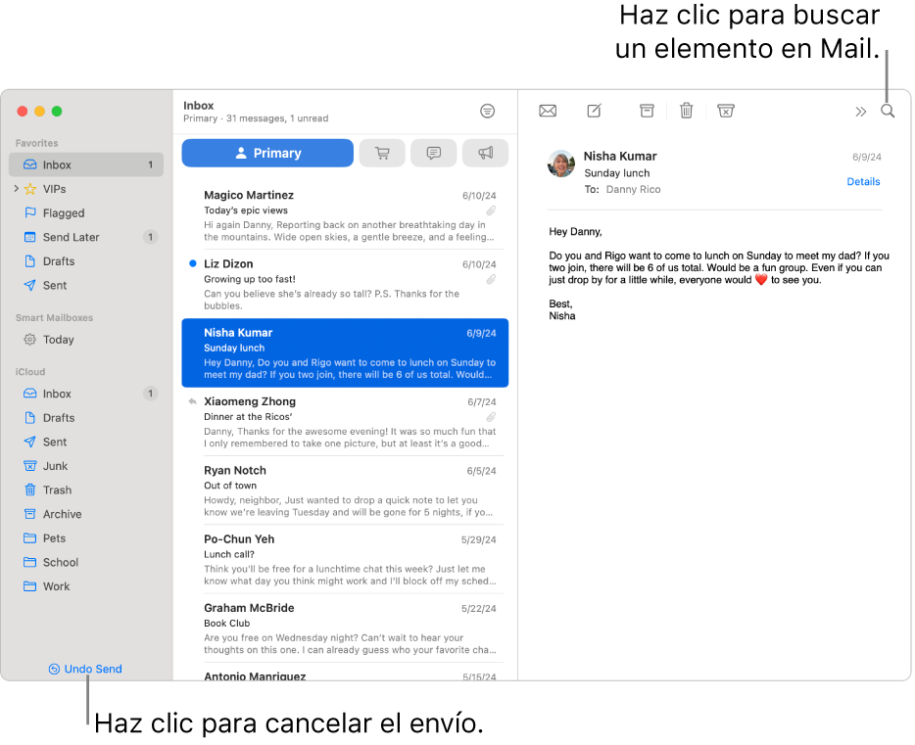Click Nisha Kumar's profile photo
Image resolution: width=915 pixels, height=745 pixels.
pos(560,163)
